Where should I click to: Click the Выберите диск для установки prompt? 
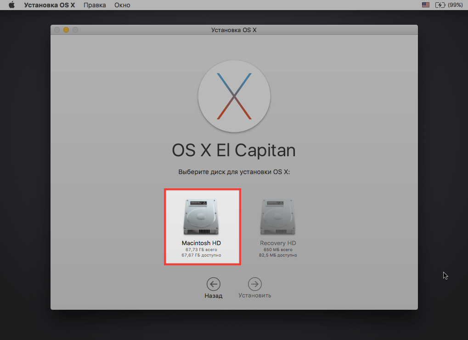tap(234, 172)
